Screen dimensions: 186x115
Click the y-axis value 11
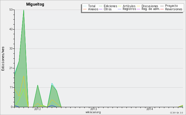[11, 87]
